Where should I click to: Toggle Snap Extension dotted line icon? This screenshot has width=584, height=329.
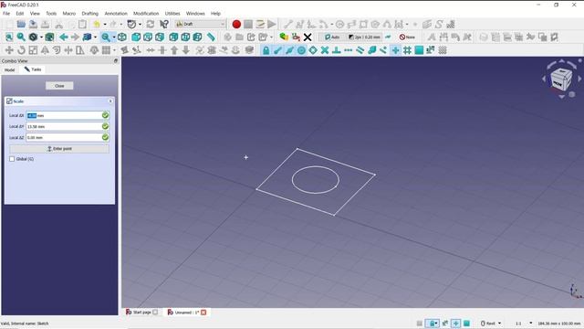349,50
